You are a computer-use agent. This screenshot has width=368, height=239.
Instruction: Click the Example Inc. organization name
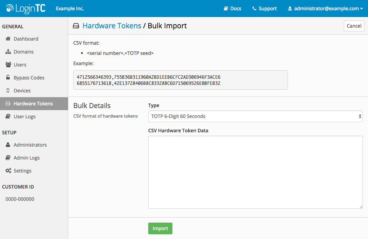[70, 9]
